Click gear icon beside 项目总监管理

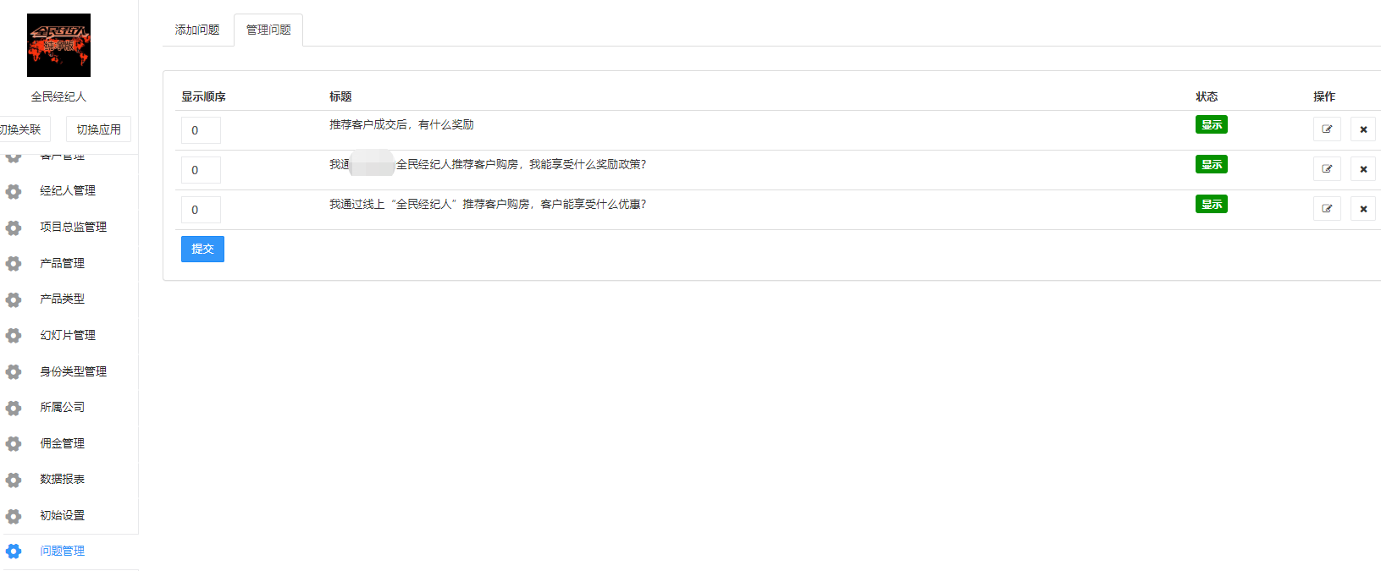point(14,228)
